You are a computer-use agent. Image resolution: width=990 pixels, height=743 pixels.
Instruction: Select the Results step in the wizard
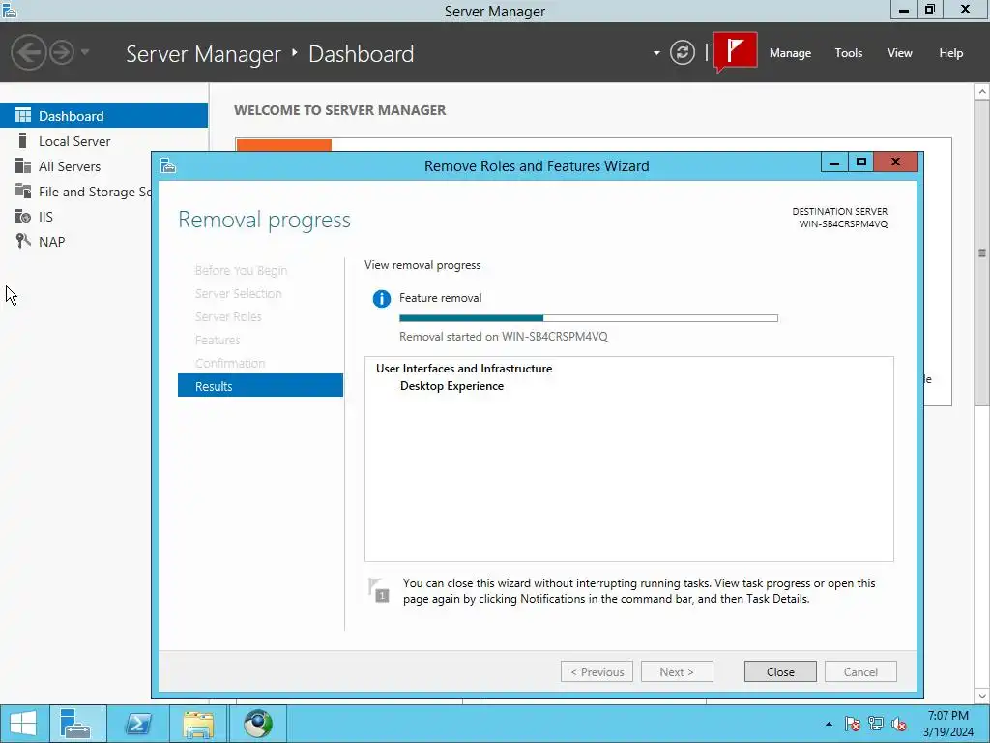(260, 385)
